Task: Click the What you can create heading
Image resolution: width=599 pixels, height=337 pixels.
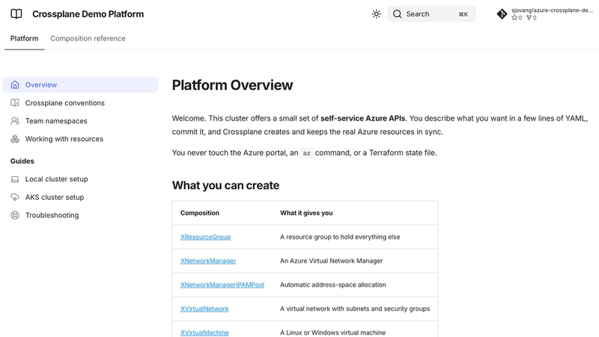Action: 225,185
